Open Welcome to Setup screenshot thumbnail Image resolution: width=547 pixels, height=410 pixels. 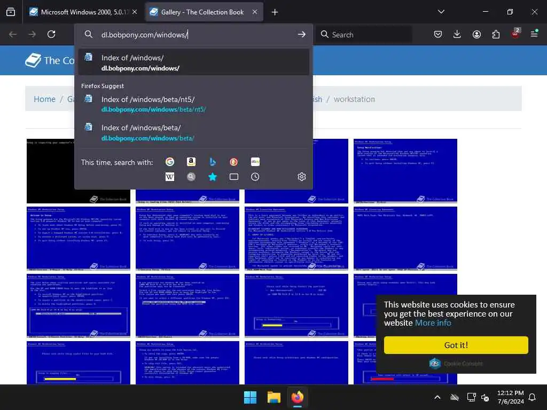79,239
